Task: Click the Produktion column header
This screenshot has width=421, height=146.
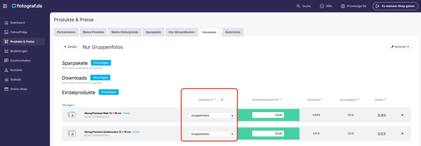Action: pos(314,100)
